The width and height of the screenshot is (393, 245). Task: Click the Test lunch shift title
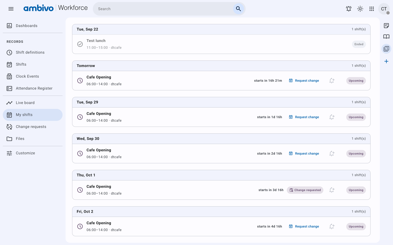point(96,41)
